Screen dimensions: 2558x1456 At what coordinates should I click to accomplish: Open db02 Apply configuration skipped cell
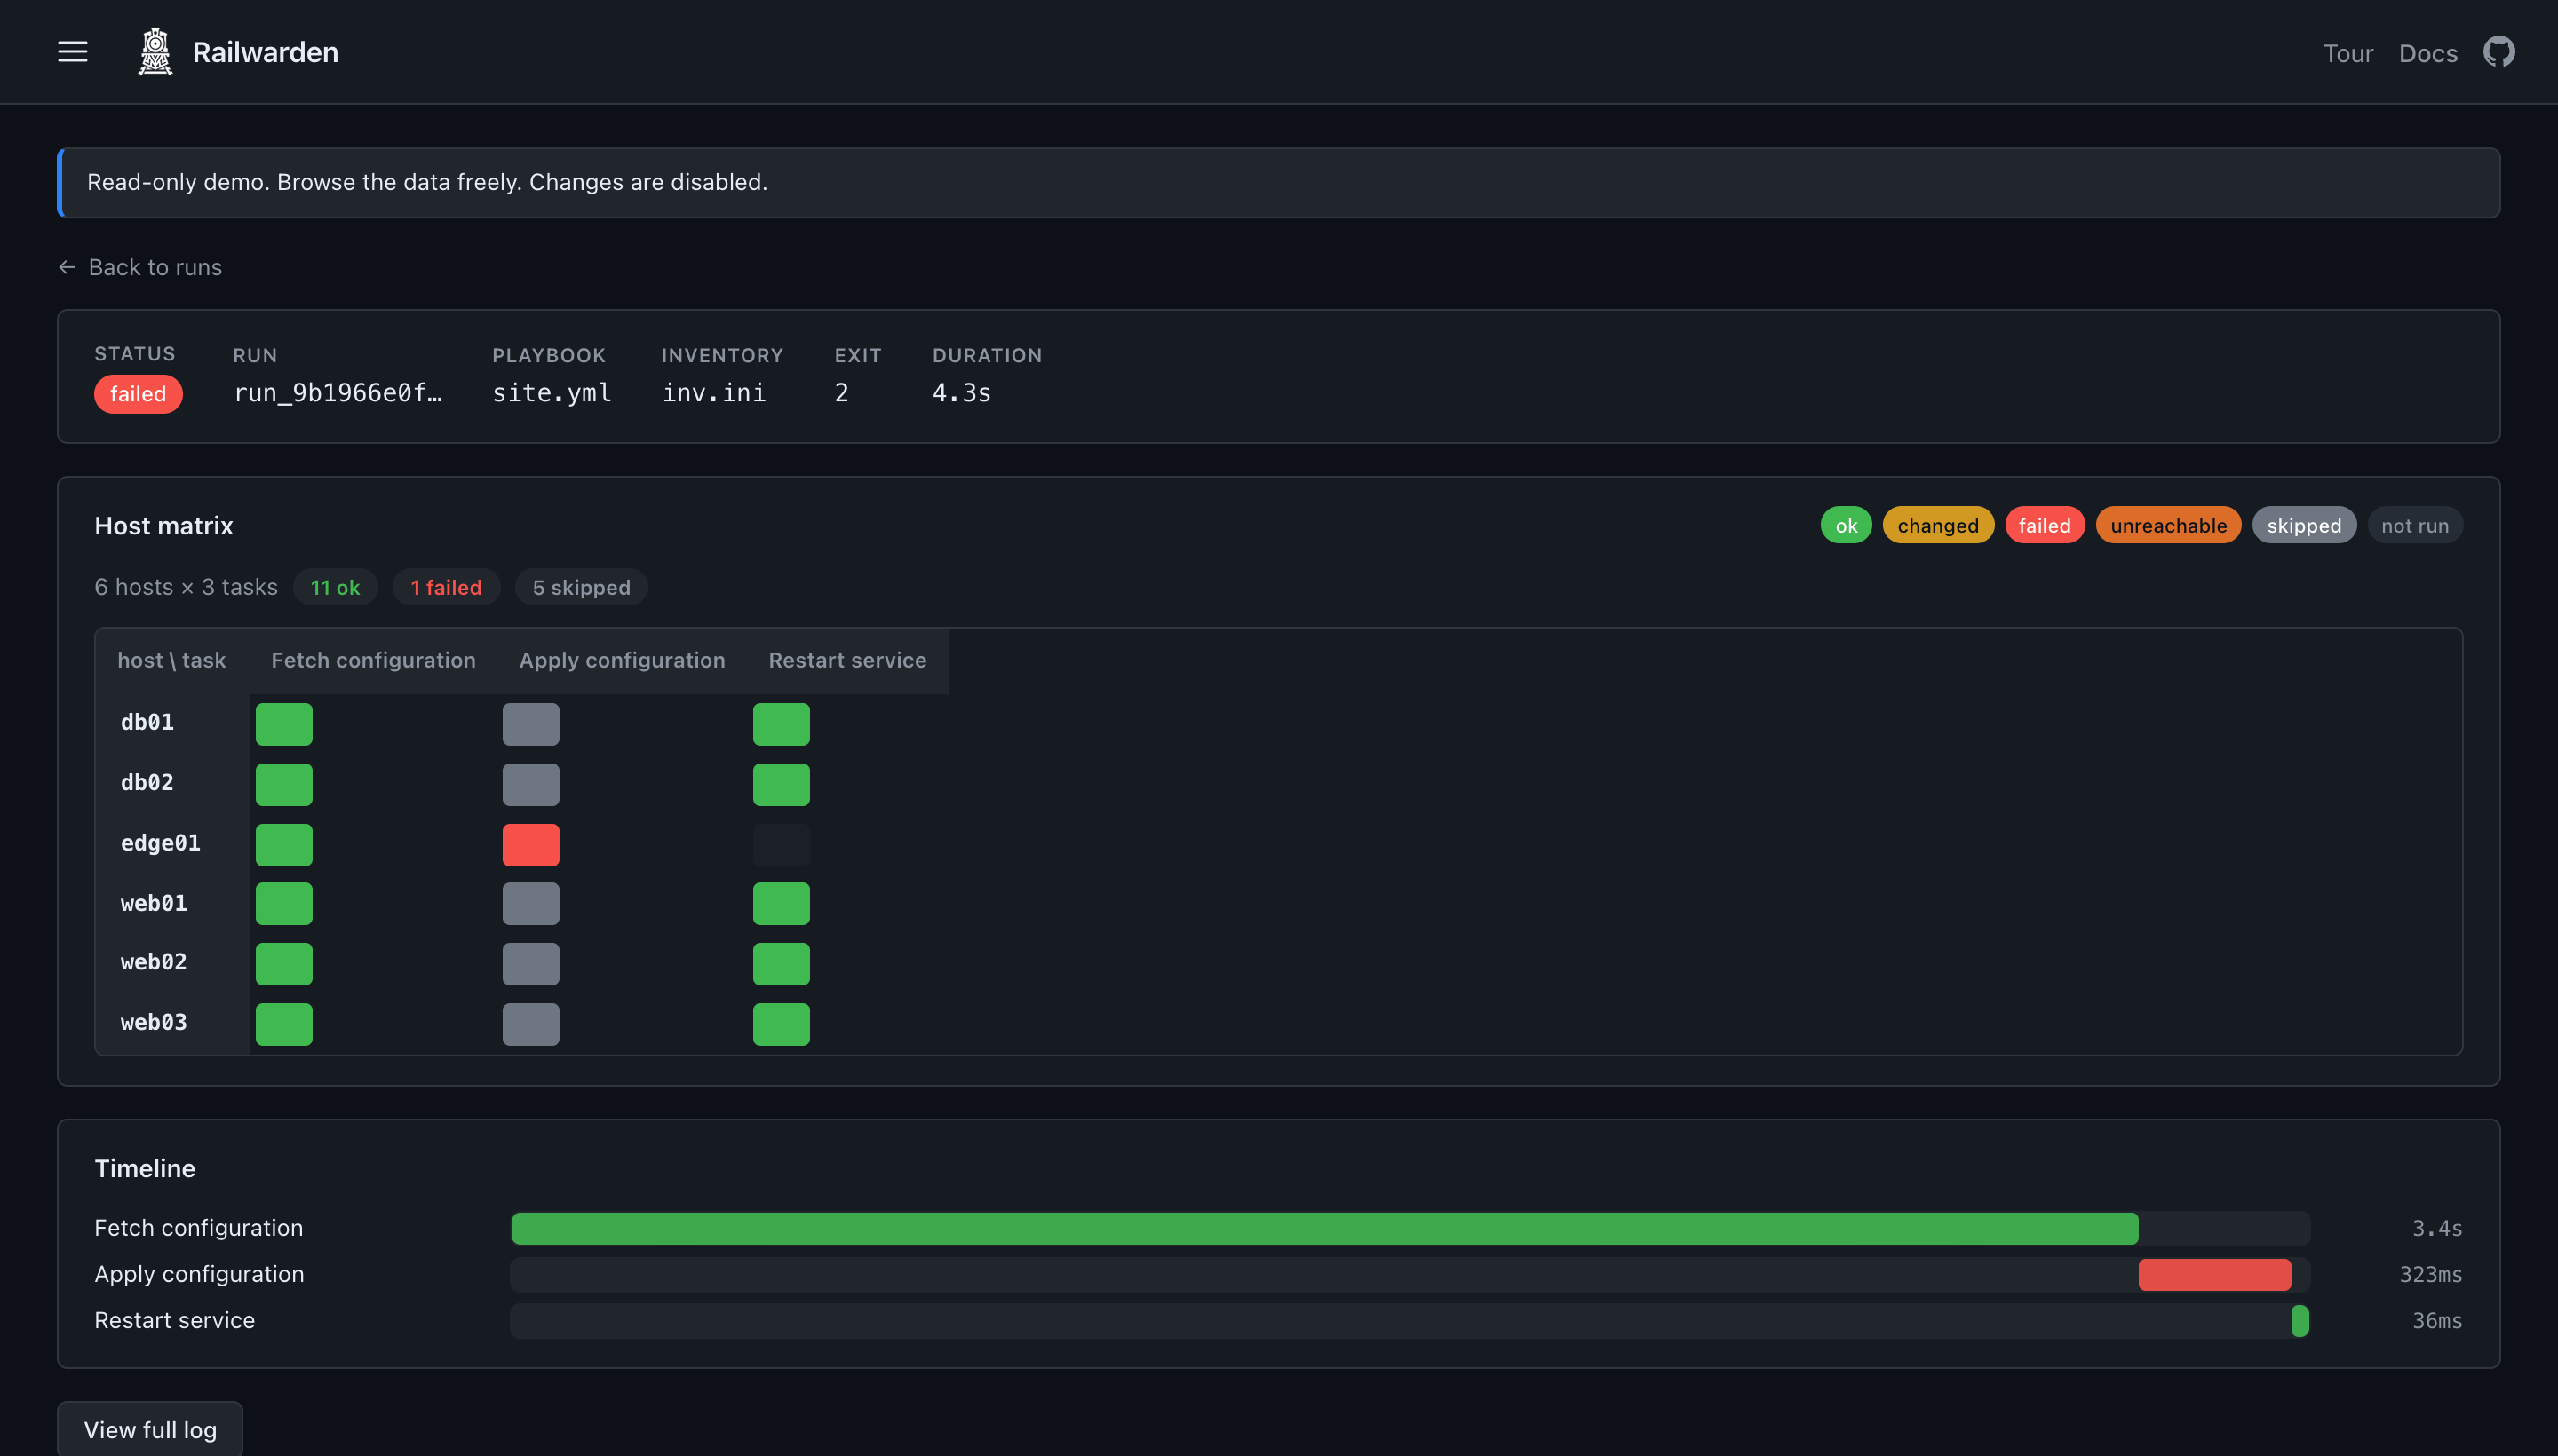[531, 784]
